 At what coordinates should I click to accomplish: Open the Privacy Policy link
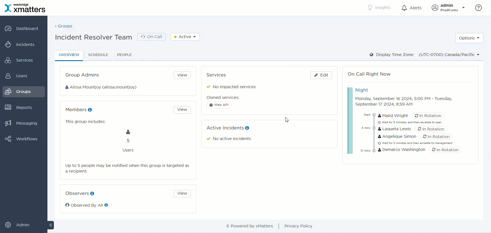pyautogui.click(x=298, y=226)
